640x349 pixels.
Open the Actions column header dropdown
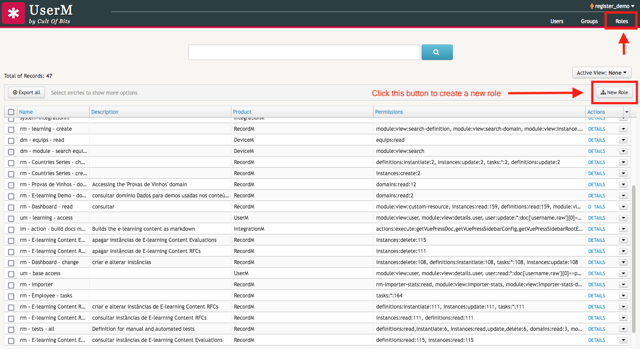click(627, 112)
